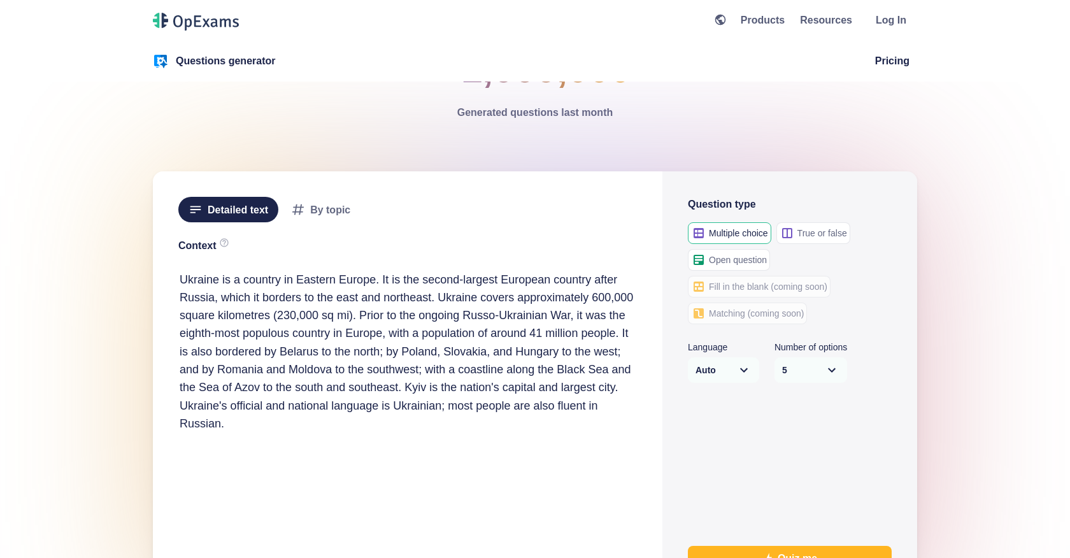Click the Log In link
This screenshot has width=1070, height=558.
click(x=890, y=20)
